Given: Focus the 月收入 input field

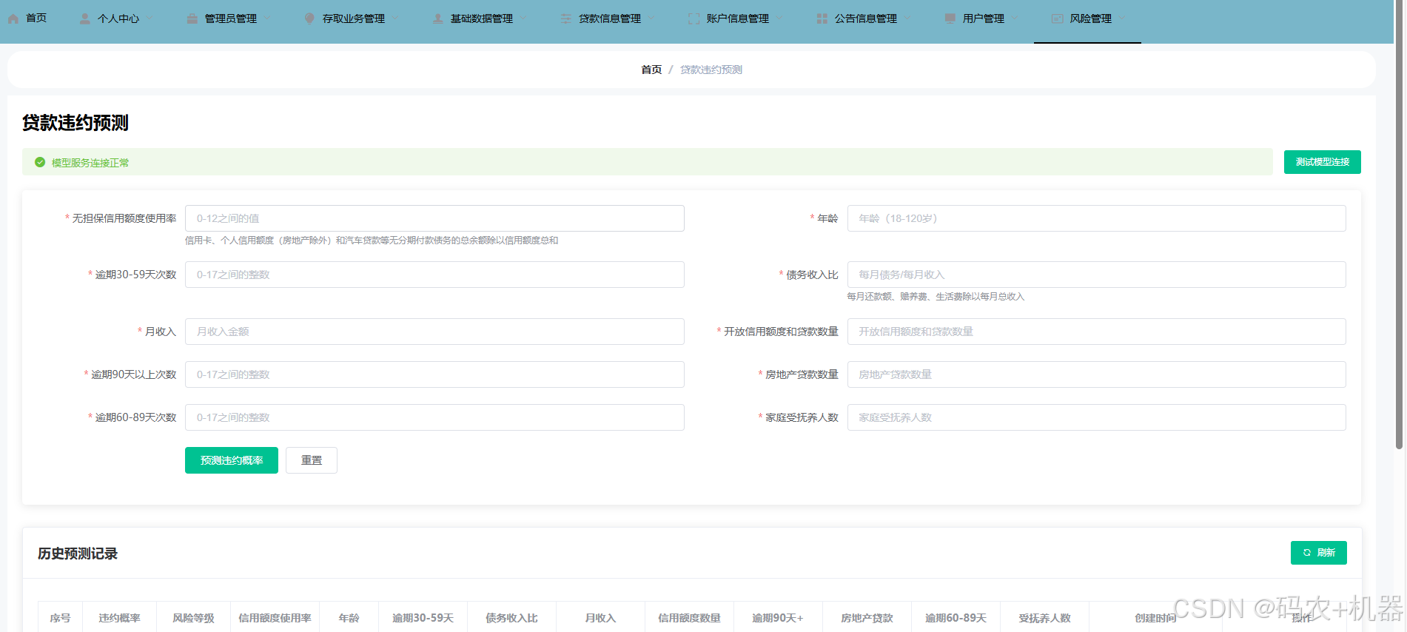Looking at the screenshot, I should [x=434, y=332].
